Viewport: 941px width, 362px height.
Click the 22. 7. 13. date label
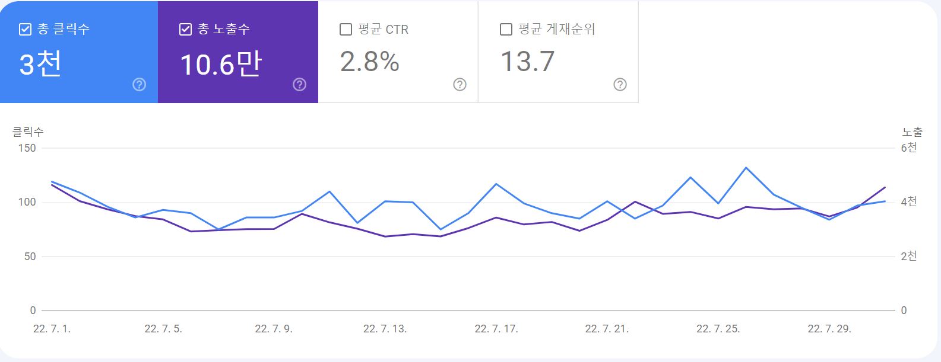[385, 329]
